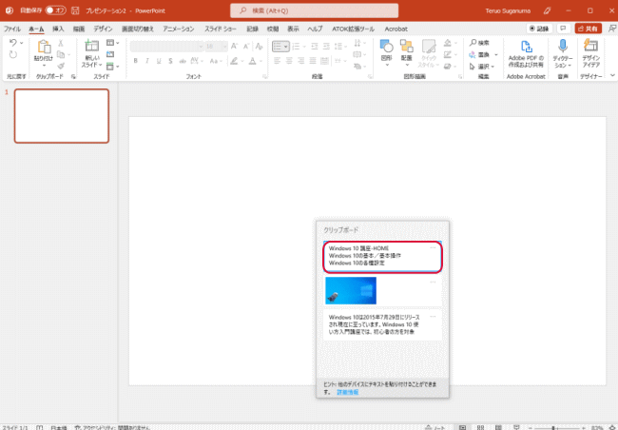
Task: Click the Paste (貼り付け) clipboard icon
Action: pyautogui.click(x=44, y=47)
